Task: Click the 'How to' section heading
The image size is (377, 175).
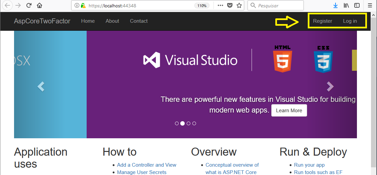Action: pyautogui.click(x=119, y=152)
